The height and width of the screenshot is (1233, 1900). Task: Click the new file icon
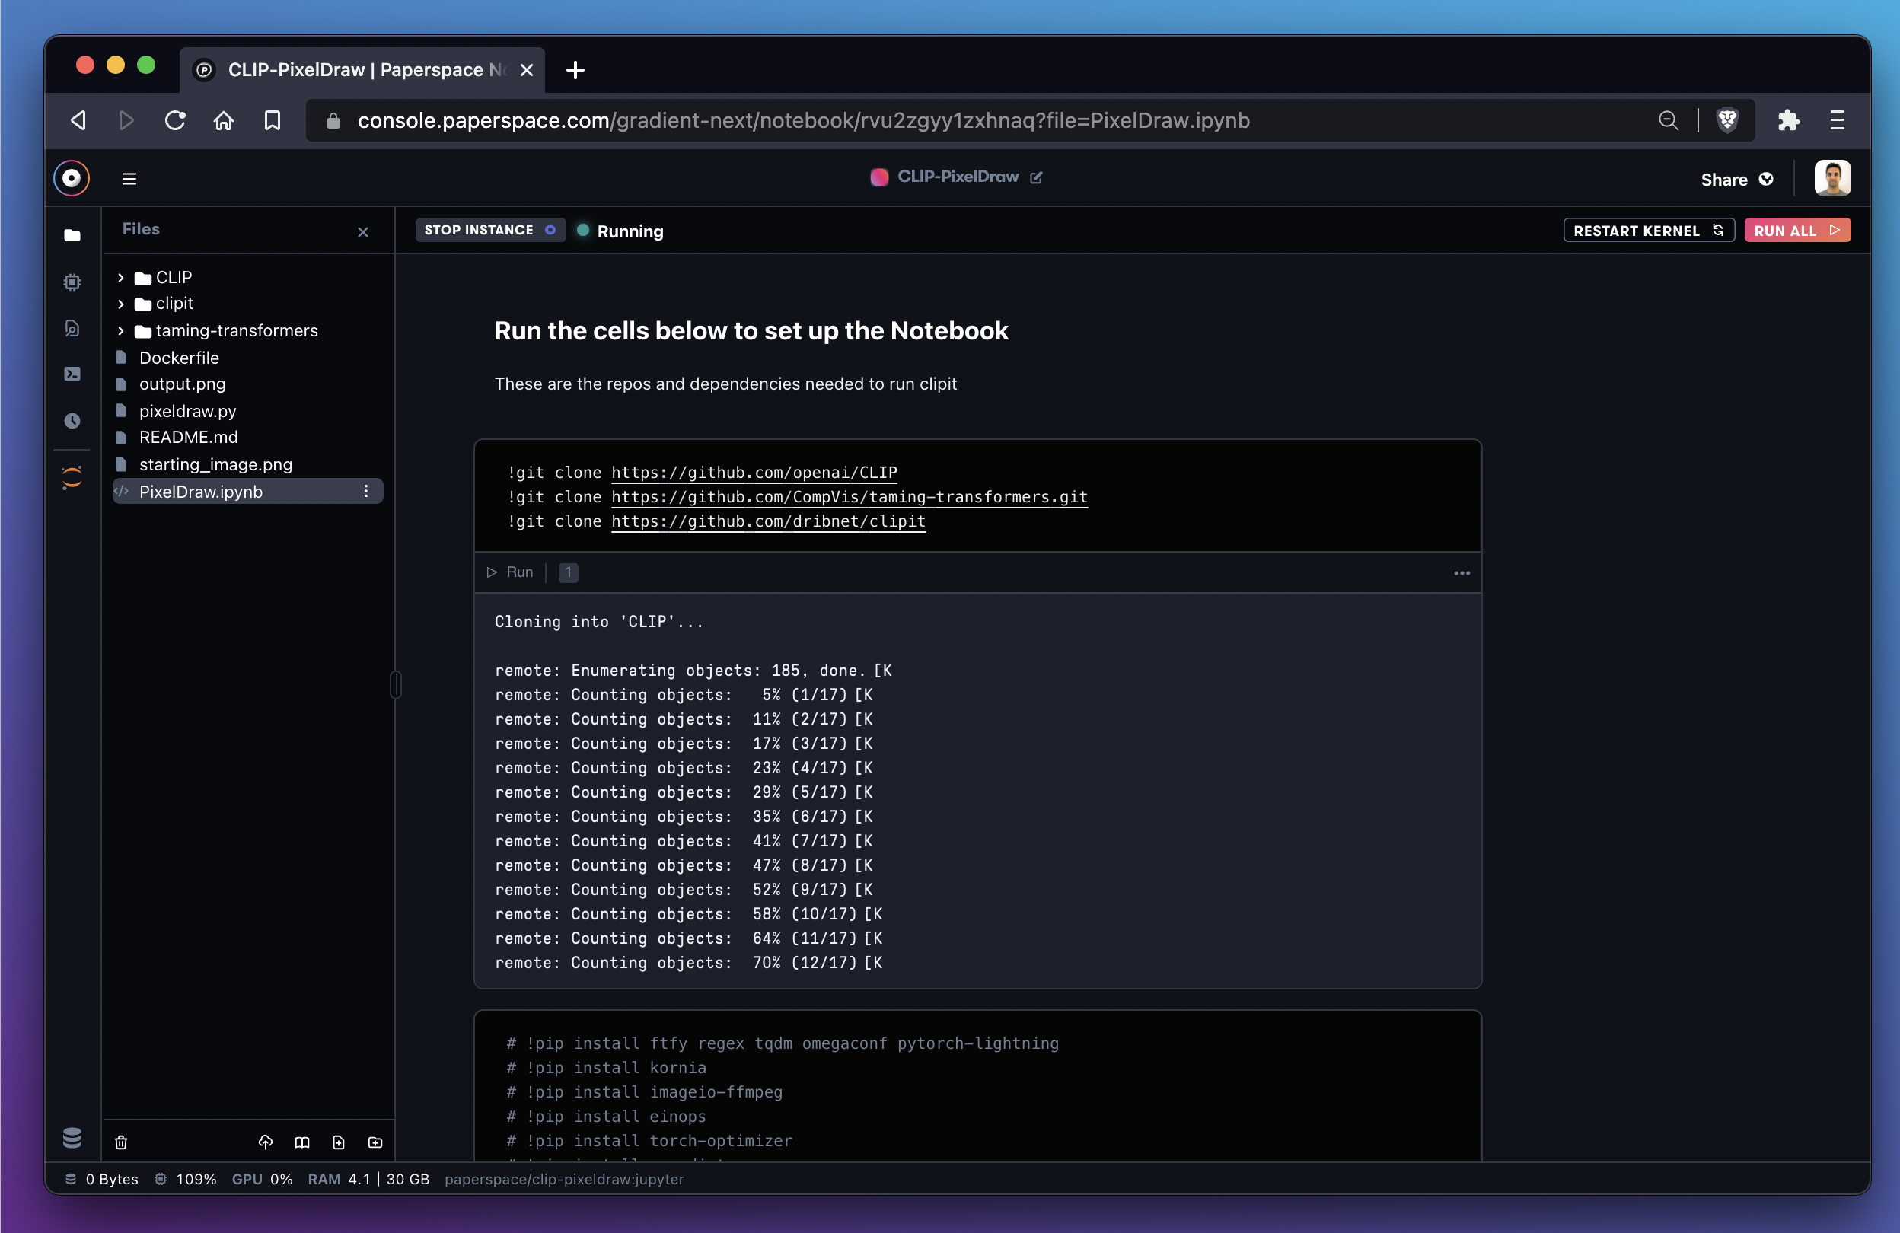coord(339,1142)
